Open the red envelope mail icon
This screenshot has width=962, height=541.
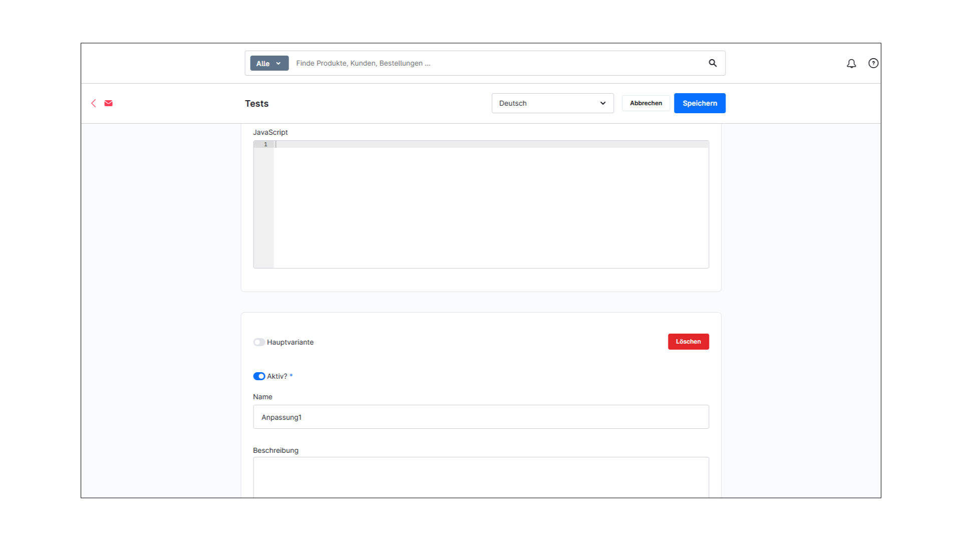tap(109, 103)
